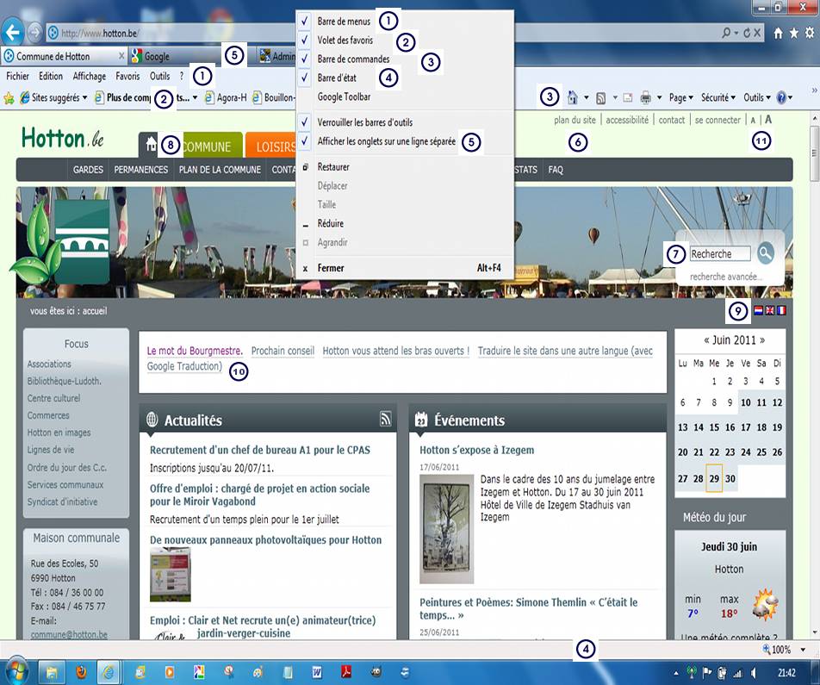Click the Home icon in the command bar
The image size is (820, 685).
point(573,98)
